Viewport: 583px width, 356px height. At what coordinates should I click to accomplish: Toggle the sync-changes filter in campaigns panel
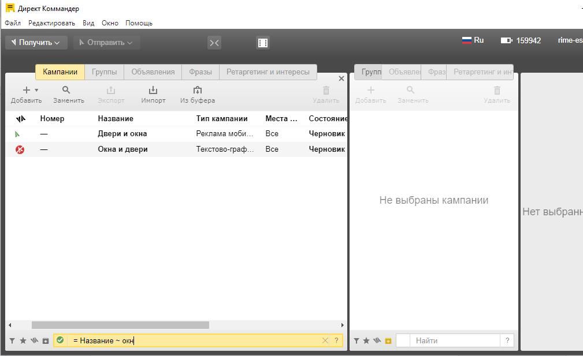[35, 340]
